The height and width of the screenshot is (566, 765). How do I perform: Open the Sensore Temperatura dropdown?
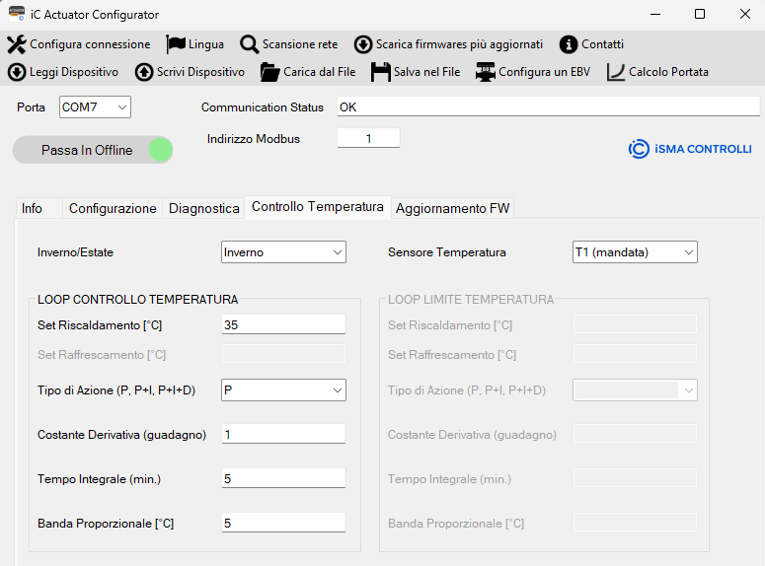(x=635, y=252)
